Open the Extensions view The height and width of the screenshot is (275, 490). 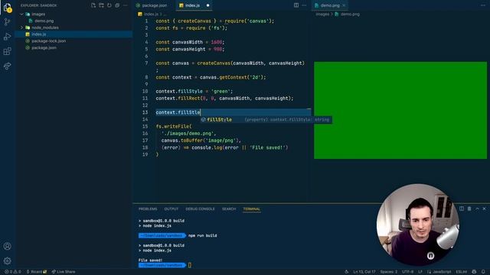(7, 51)
